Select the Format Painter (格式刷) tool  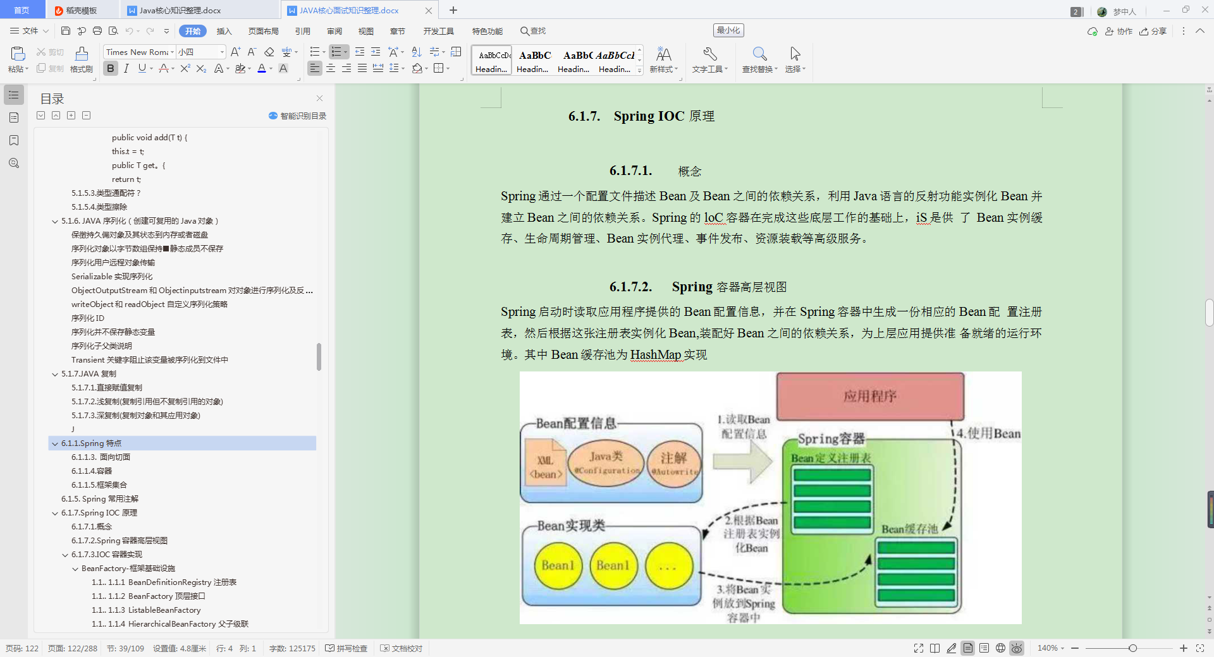tap(82, 59)
